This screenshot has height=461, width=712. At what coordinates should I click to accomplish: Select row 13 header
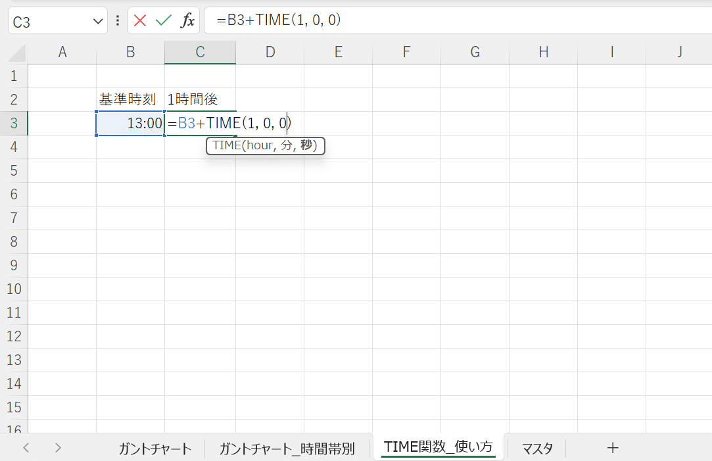(x=14, y=360)
